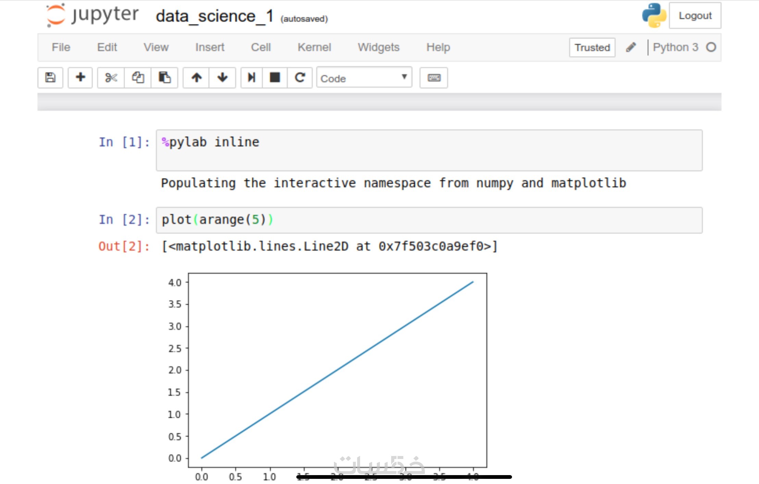
Task: Open the Cell menu
Action: click(261, 47)
